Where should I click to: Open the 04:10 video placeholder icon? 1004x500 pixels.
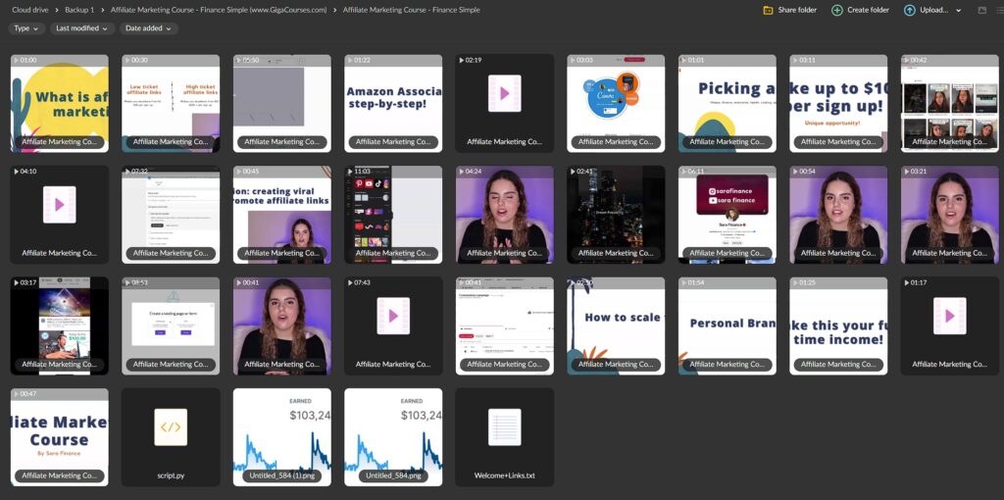click(x=59, y=205)
